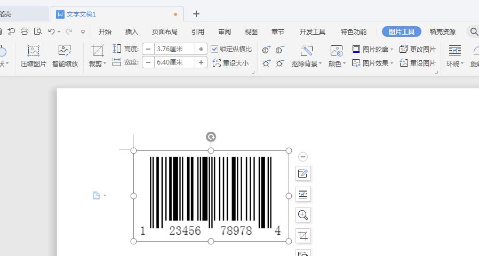Click 重设大小 reset size button

[x=230, y=63]
